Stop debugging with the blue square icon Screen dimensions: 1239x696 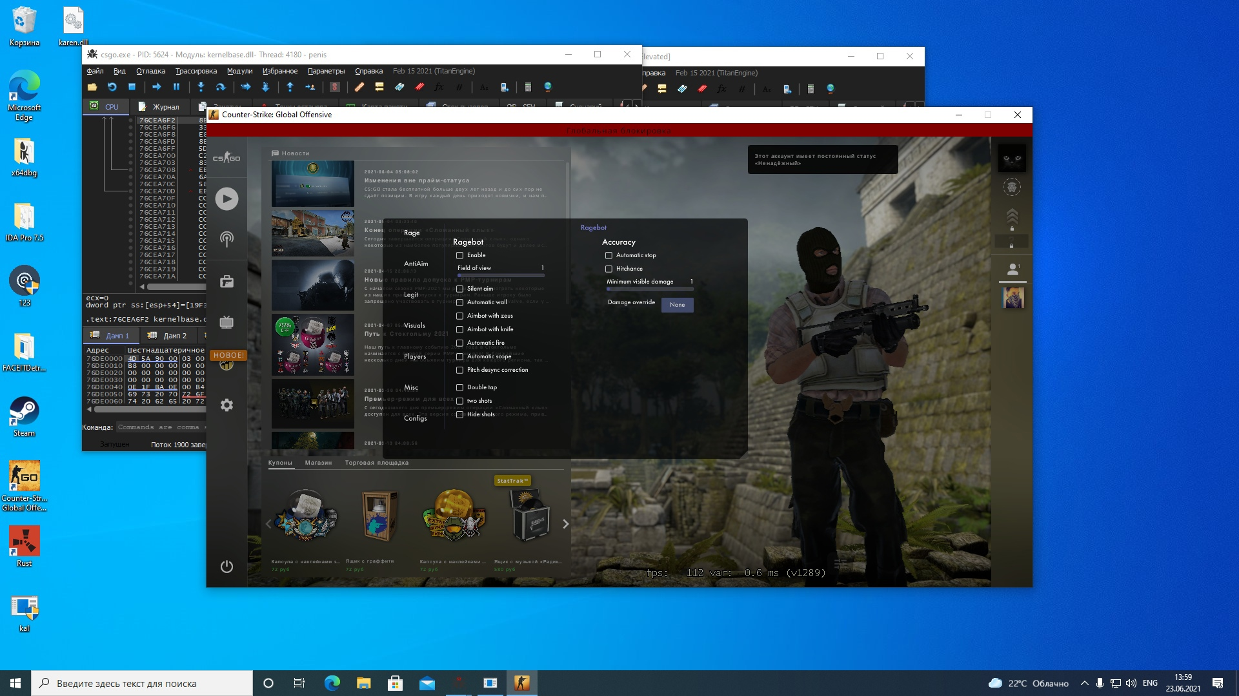pyautogui.click(x=132, y=87)
